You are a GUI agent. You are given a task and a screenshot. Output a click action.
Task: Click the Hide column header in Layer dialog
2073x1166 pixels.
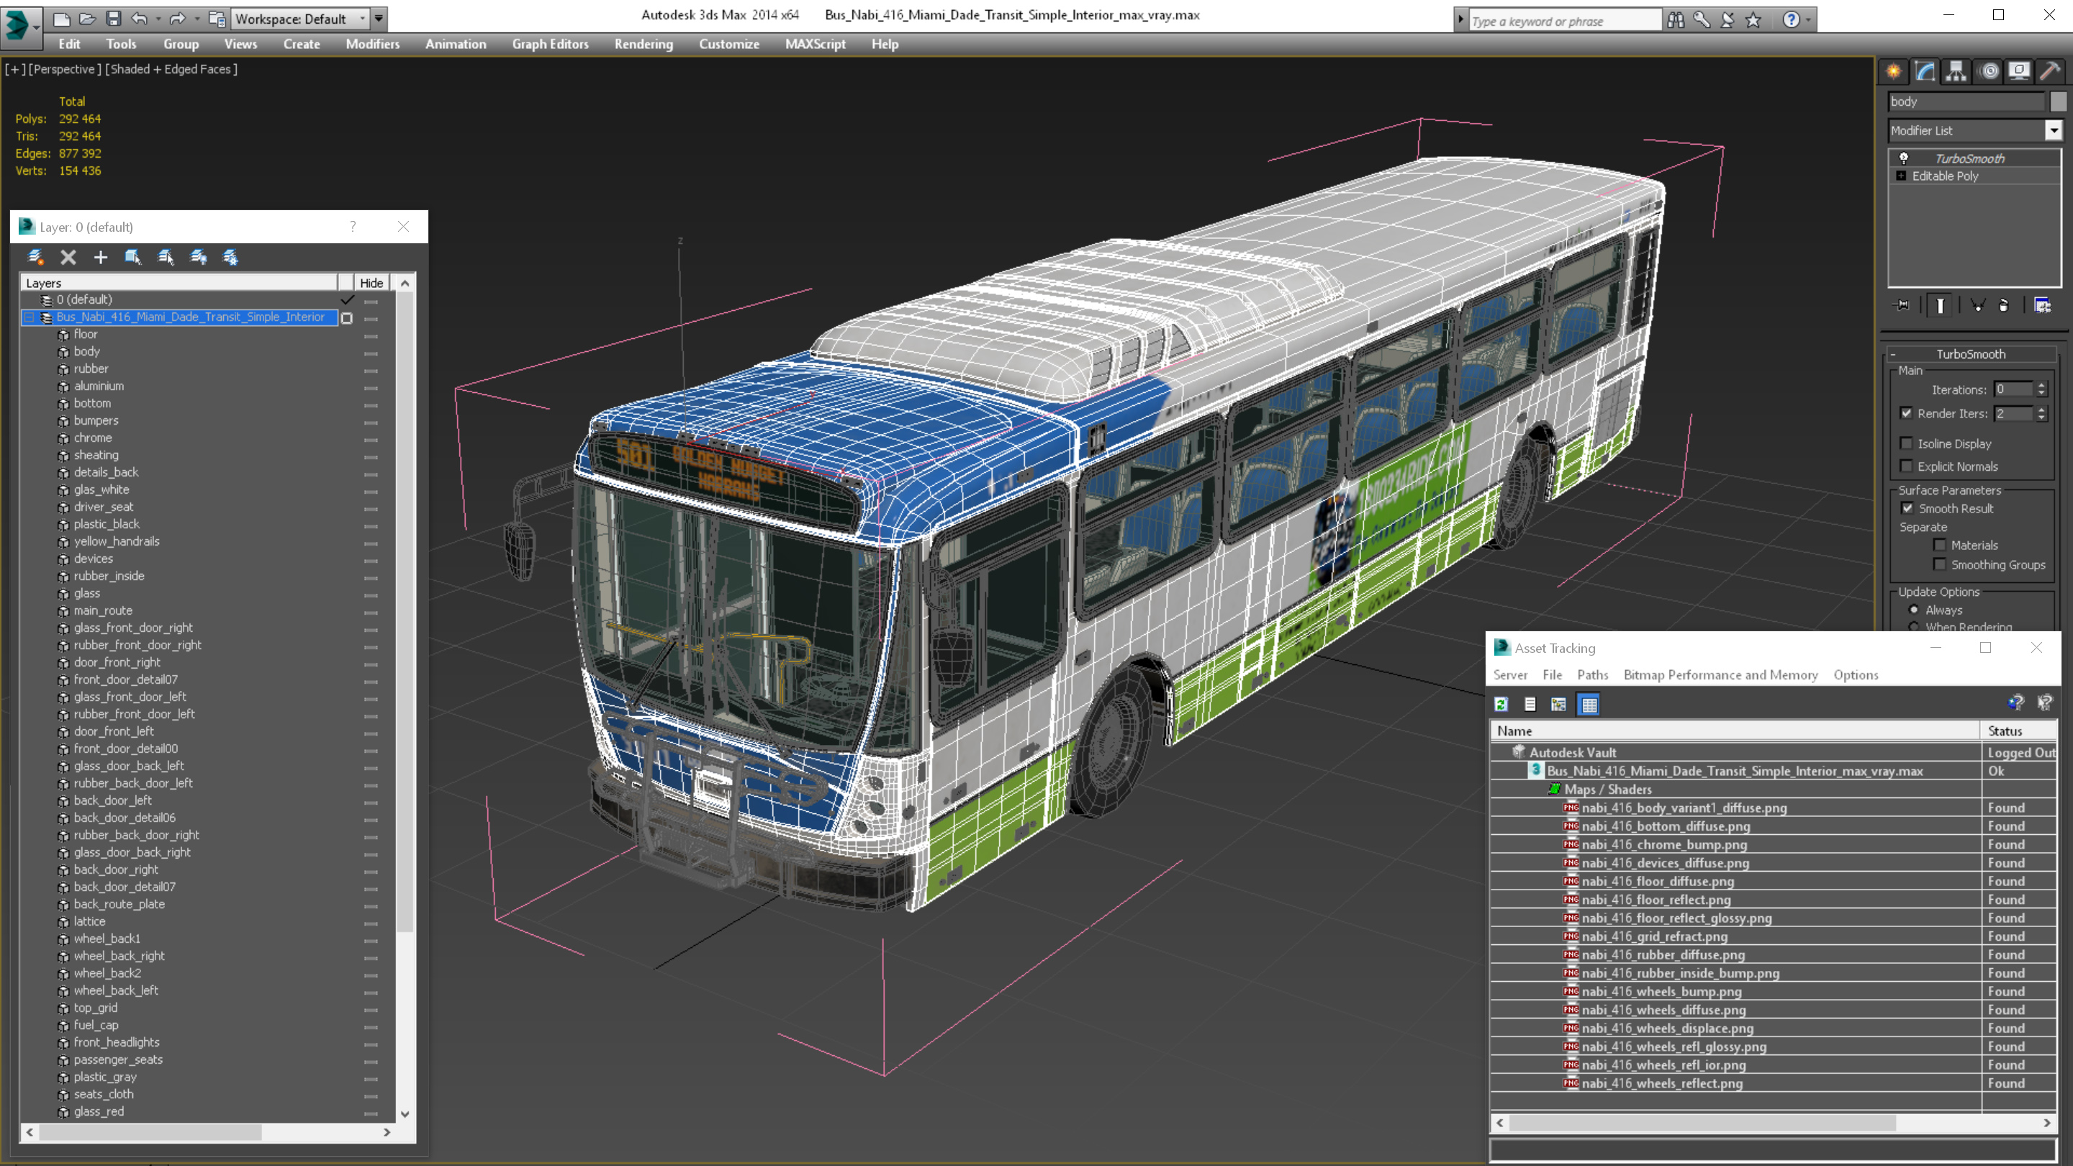pyautogui.click(x=371, y=282)
